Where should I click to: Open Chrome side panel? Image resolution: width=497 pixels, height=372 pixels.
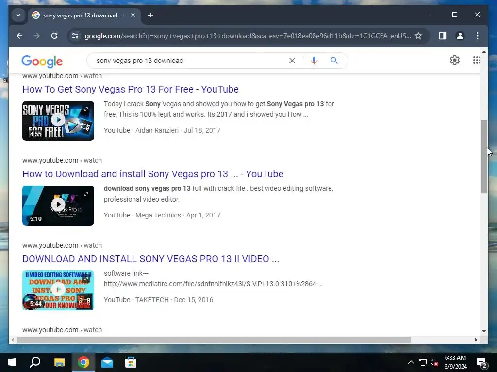pos(443,36)
